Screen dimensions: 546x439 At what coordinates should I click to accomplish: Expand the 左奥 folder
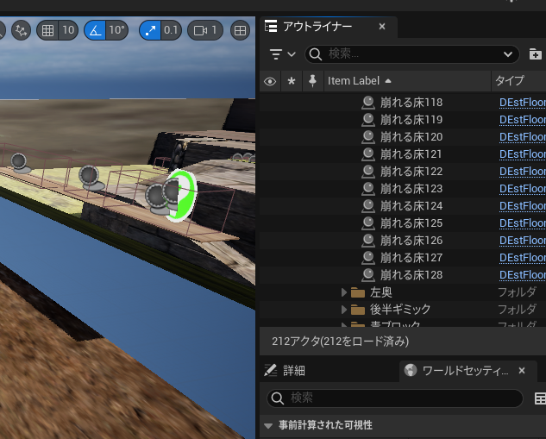(344, 292)
